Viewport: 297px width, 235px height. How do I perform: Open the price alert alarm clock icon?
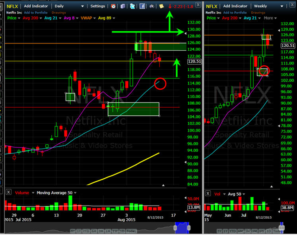[x=113, y=6]
